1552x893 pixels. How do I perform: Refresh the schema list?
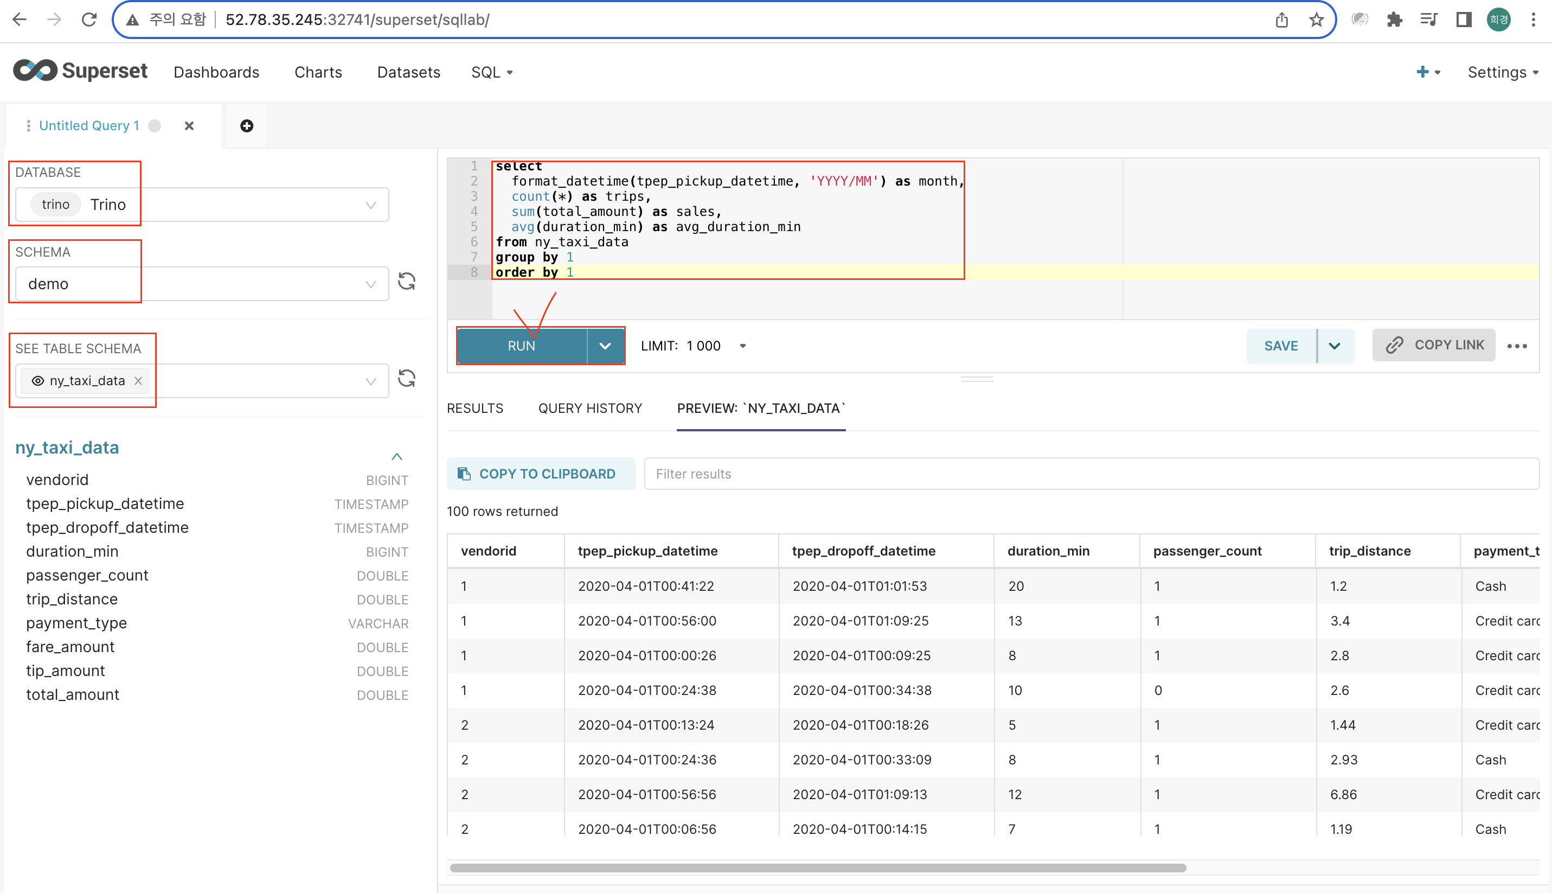pos(406,282)
